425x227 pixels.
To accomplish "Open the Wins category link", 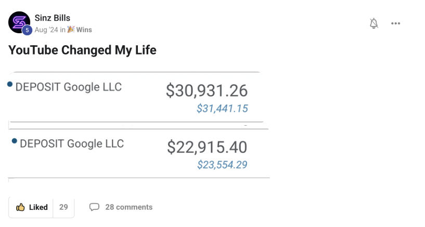I will (x=84, y=30).
